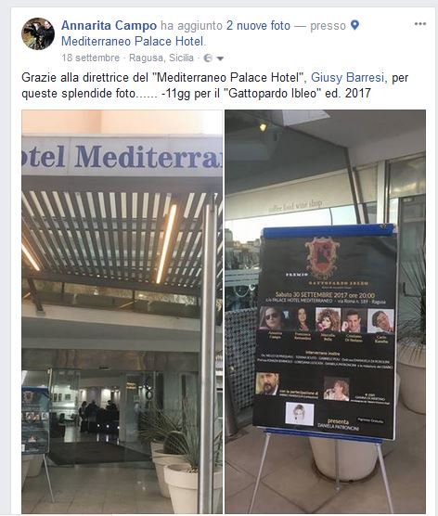Viewport: 438px width, 516px height.
Task: Click the post caption text
Action: point(215,85)
